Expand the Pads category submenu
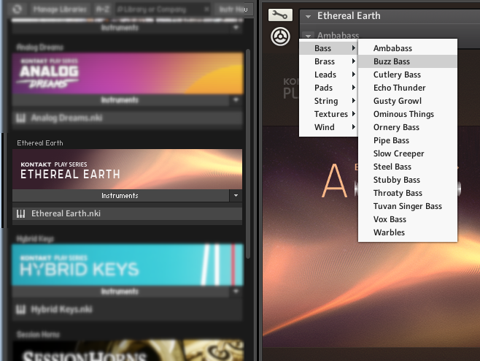Viewport: 480px width, 361px height. (x=328, y=88)
